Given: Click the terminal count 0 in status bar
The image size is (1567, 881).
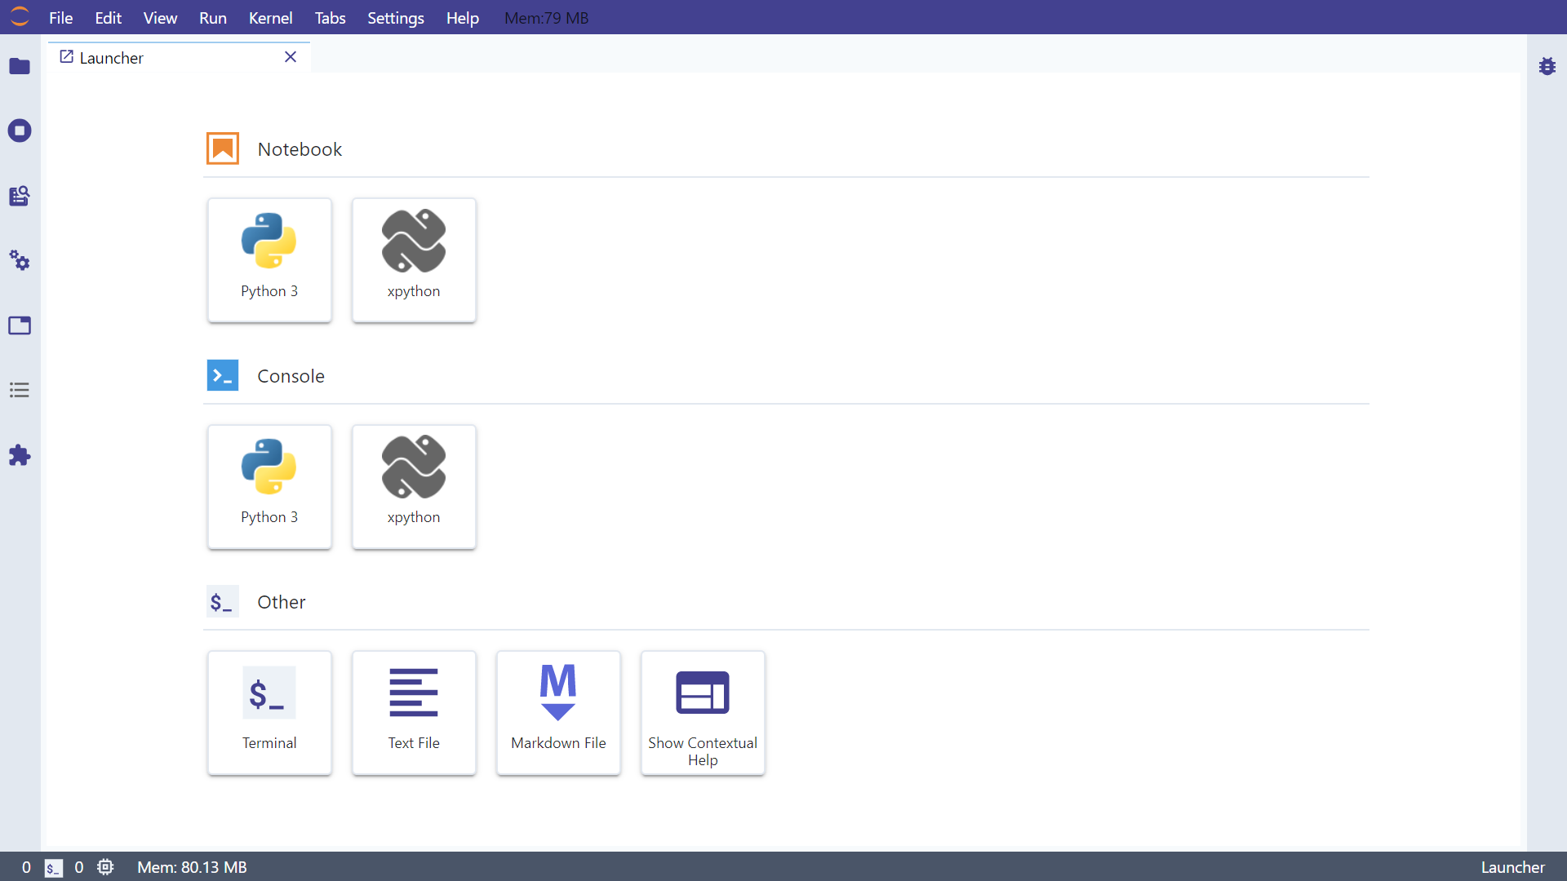Looking at the screenshot, I should click(26, 867).
